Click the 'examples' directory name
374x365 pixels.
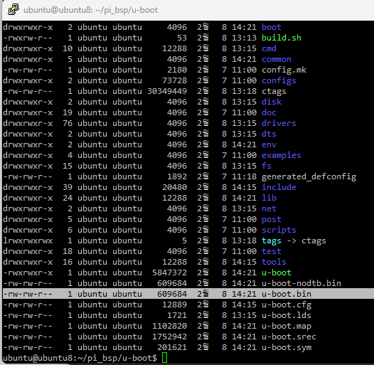(282, 155)
